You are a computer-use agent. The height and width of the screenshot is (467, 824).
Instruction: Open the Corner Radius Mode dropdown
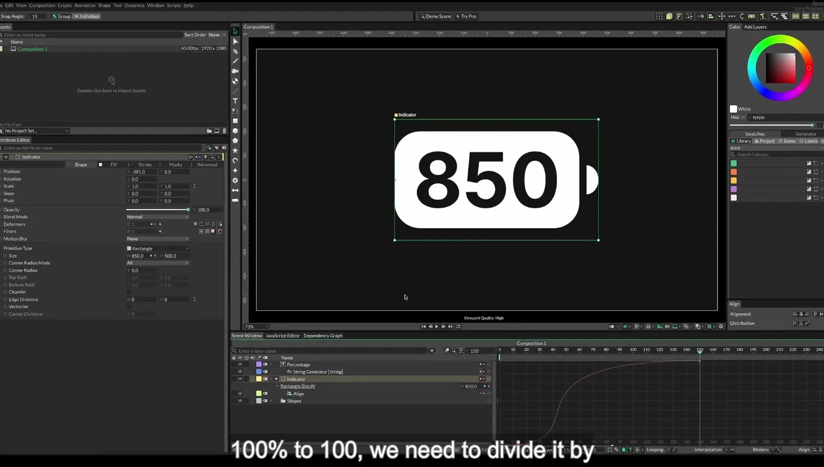158,263
